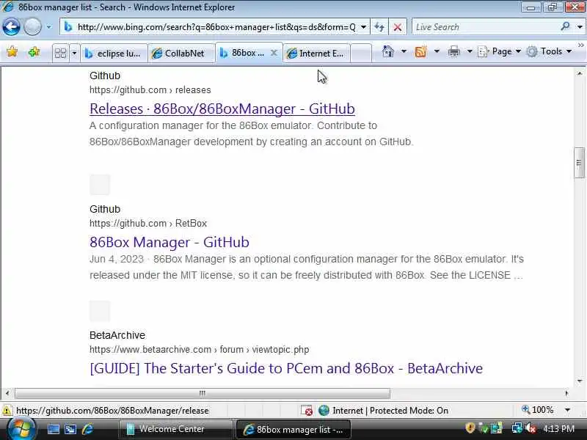587x440 pixels.
Task: Expand the Feeds dropdown arrow
Action: (437, 51)
